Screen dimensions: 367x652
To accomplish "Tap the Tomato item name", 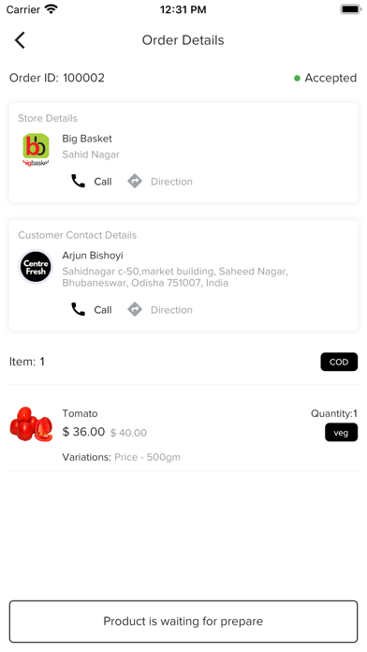I will pyautogui.click(x=80, y=413).
